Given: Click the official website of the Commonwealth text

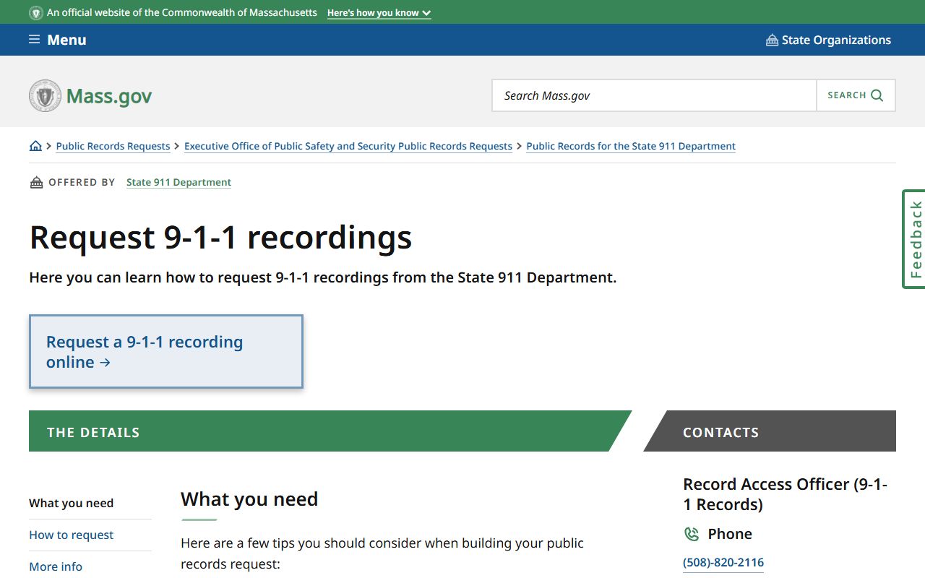Looking at the screenshot, I should [182, 13].
